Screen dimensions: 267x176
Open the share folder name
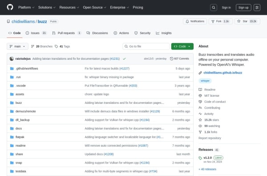pyautogui.click(x=19, y=154)
